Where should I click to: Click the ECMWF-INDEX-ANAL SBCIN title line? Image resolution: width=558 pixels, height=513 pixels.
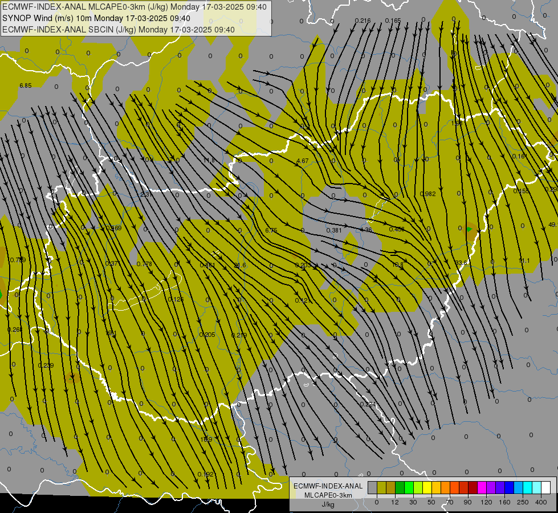tap(119, 30)
